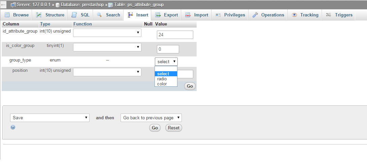Click the group_type enum select box
This screenshot has height=168, width=367.
166,62
